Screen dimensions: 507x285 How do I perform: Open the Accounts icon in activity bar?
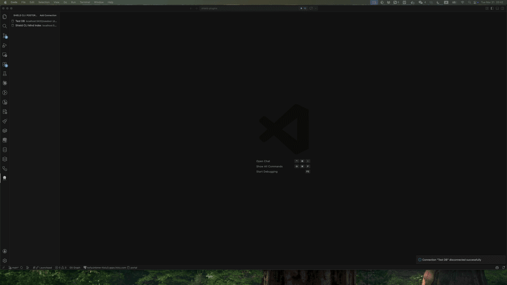click(x=5, y=251)
